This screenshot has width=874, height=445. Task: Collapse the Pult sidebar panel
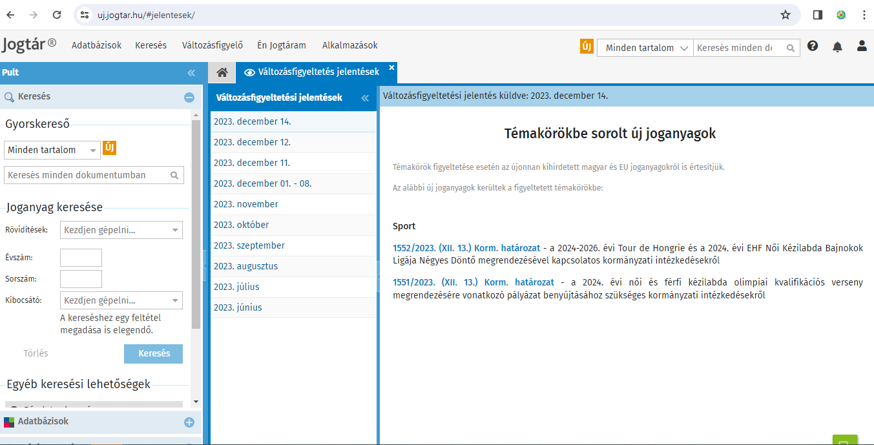[191, 73]
